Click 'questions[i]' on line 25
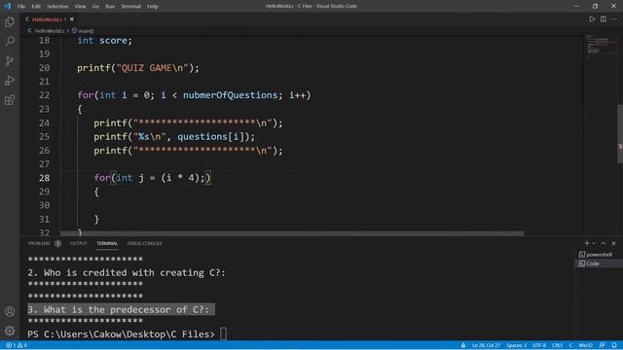This screenshot has width=623, height=350. click(x=210, y=136)
